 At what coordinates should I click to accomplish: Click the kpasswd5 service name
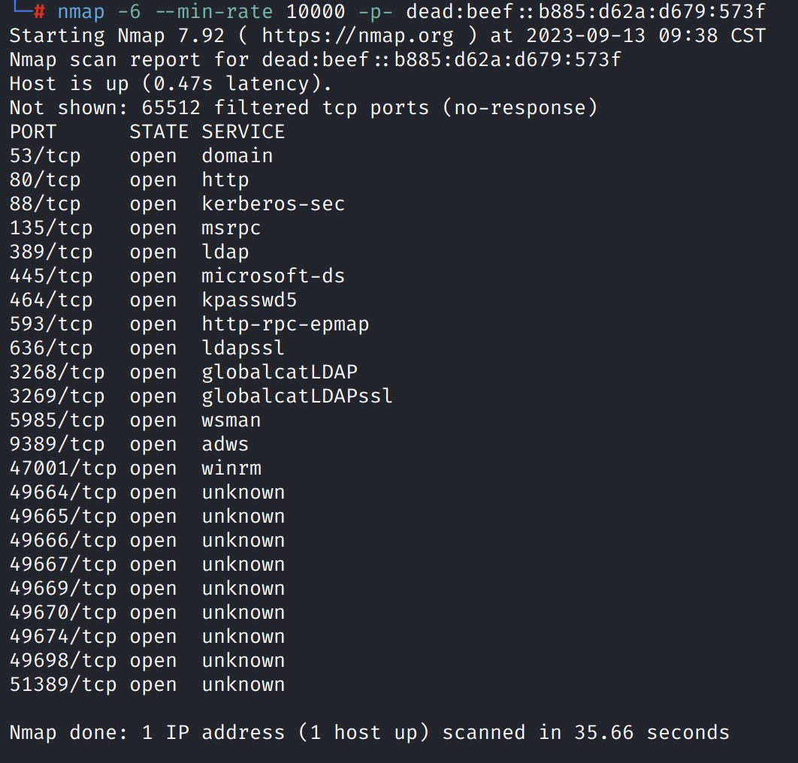[x=249, y=300]
